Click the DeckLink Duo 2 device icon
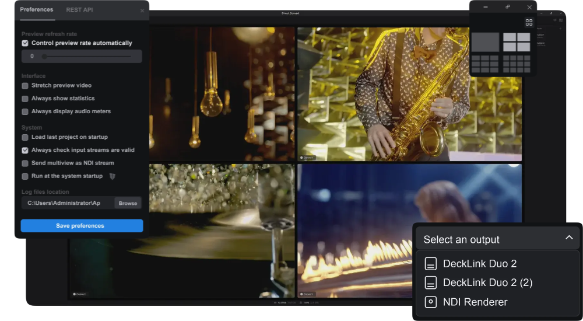This screenshot has height=321, width=583. pos(431,264)
